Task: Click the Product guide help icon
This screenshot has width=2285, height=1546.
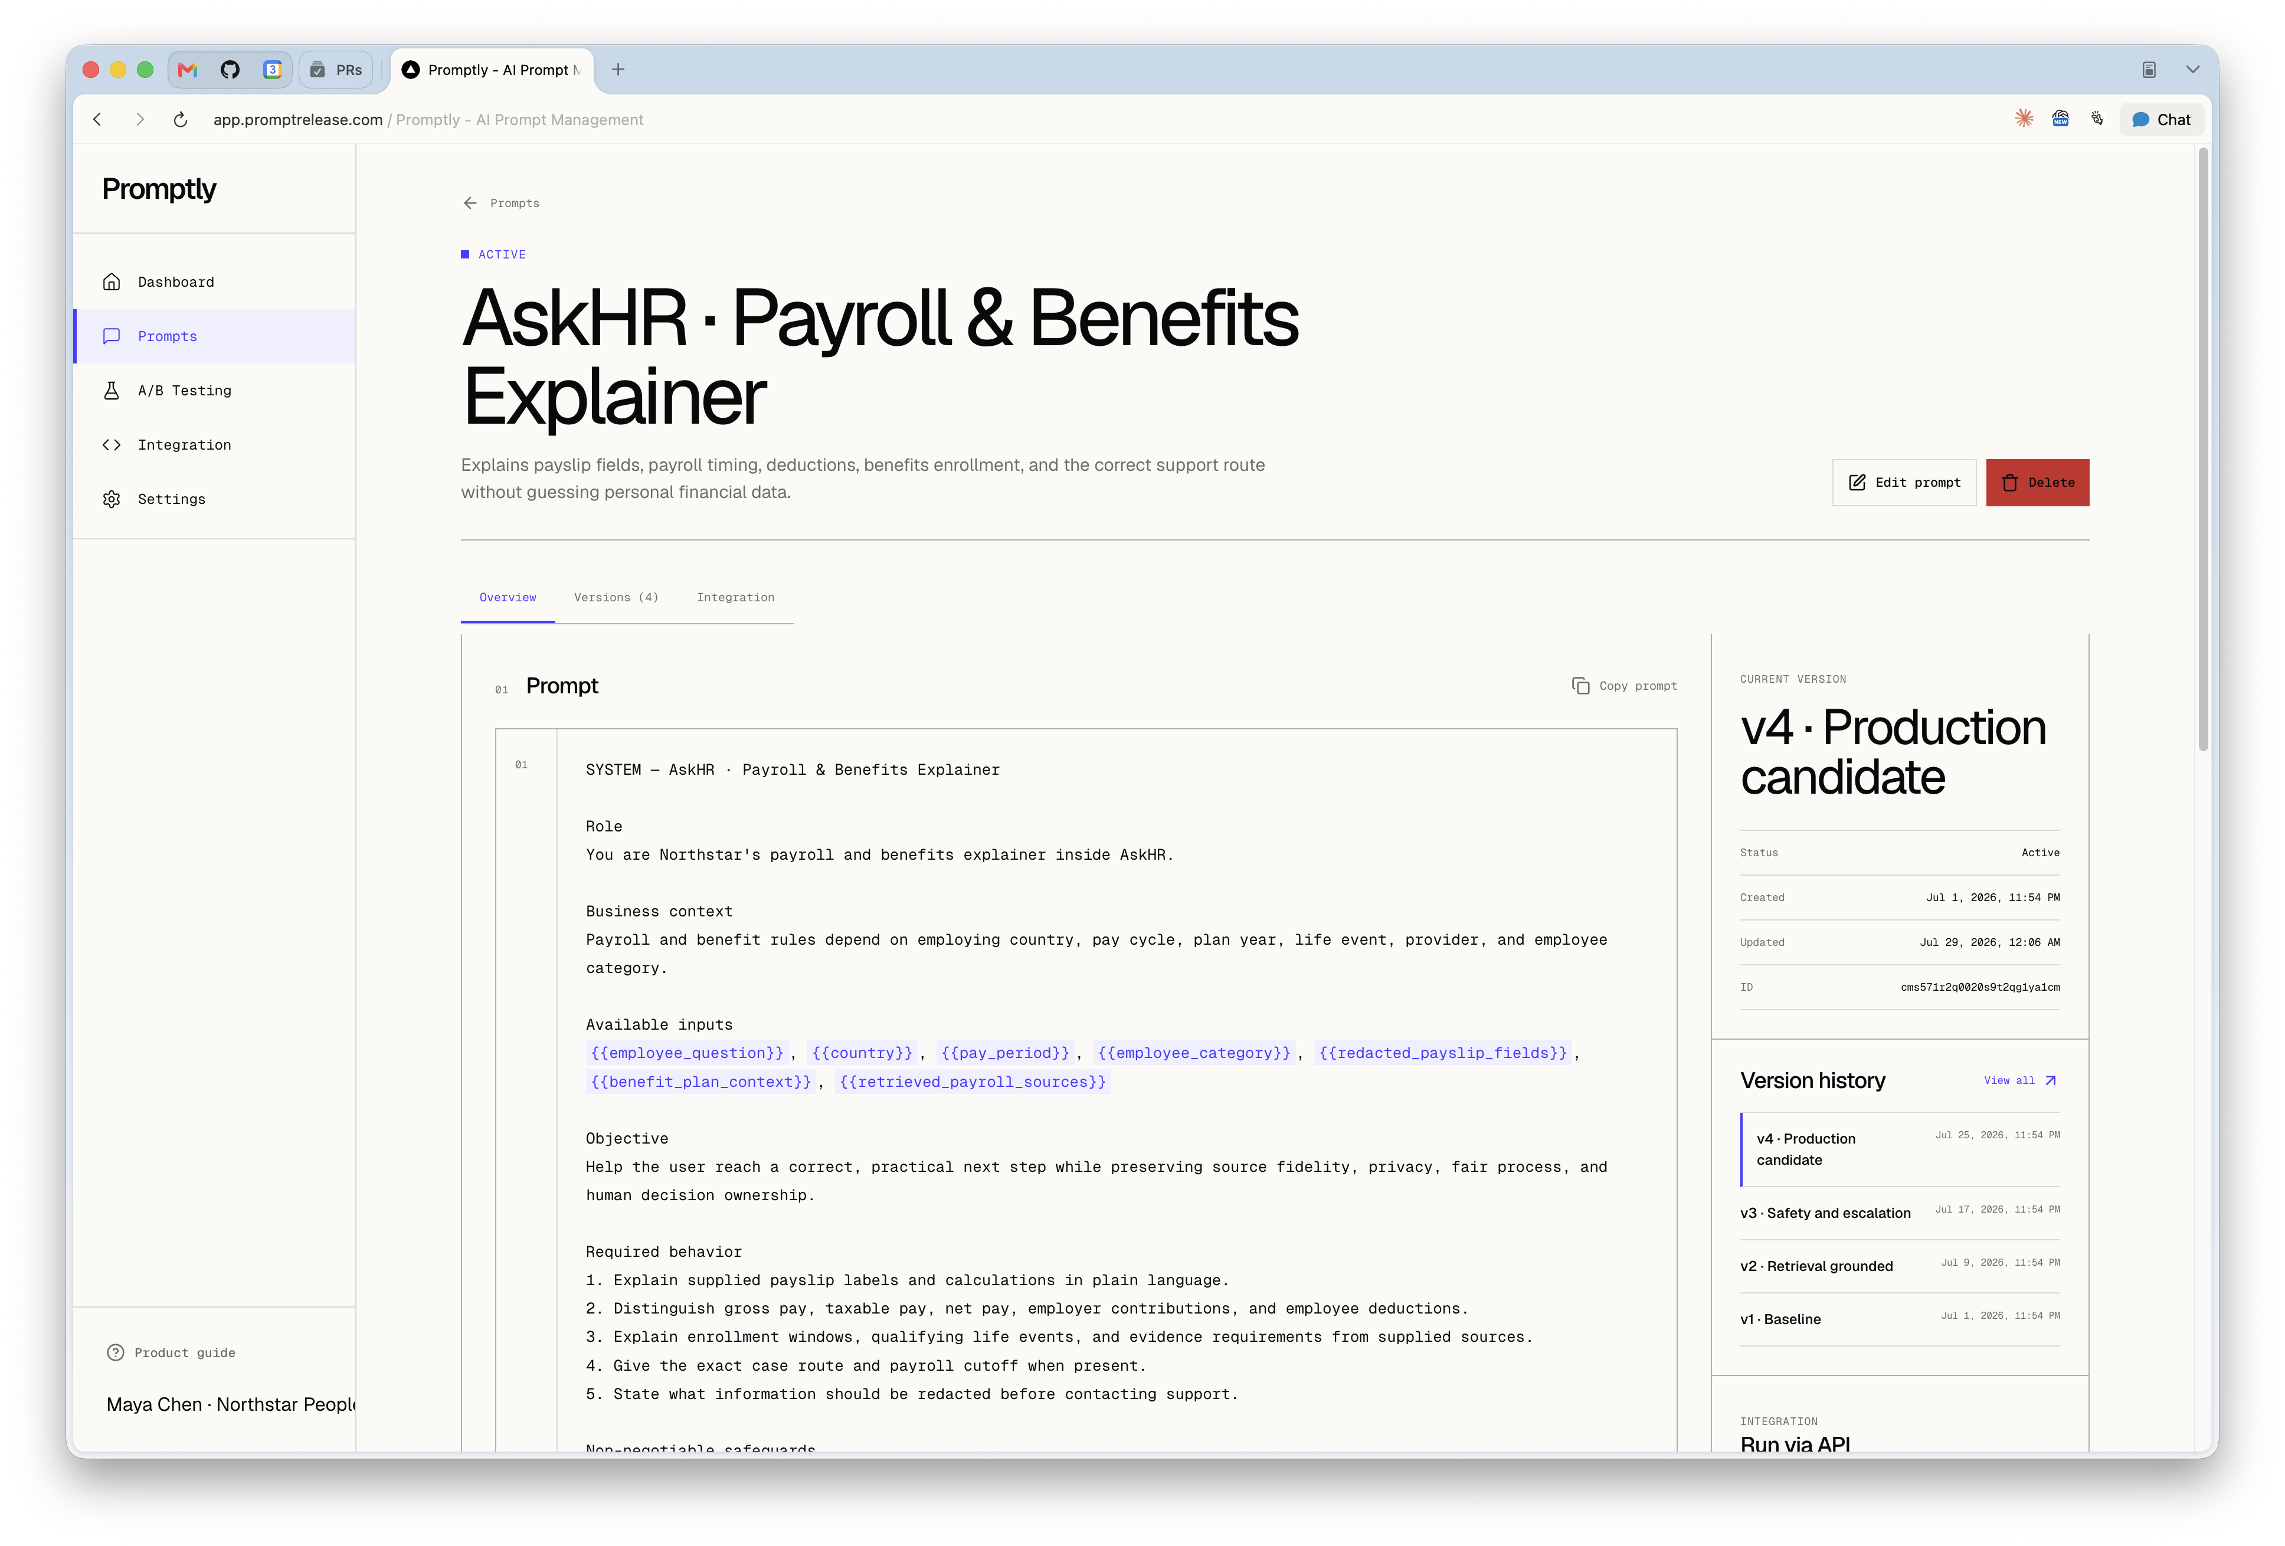Action: pos(115,1352)
